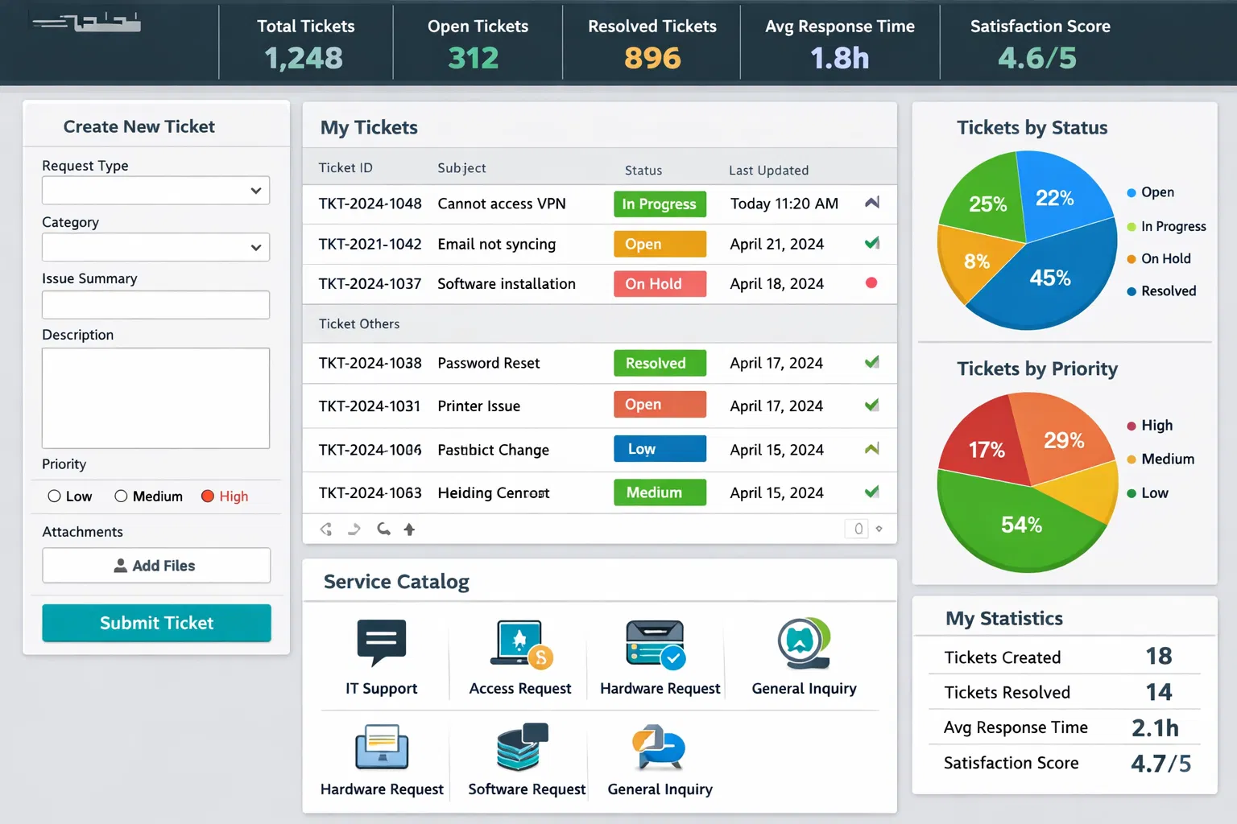Image resolution: width=1237 pixels, height=824 pixels.
Task: Open the Category dropdown
Action: point(155,247)
